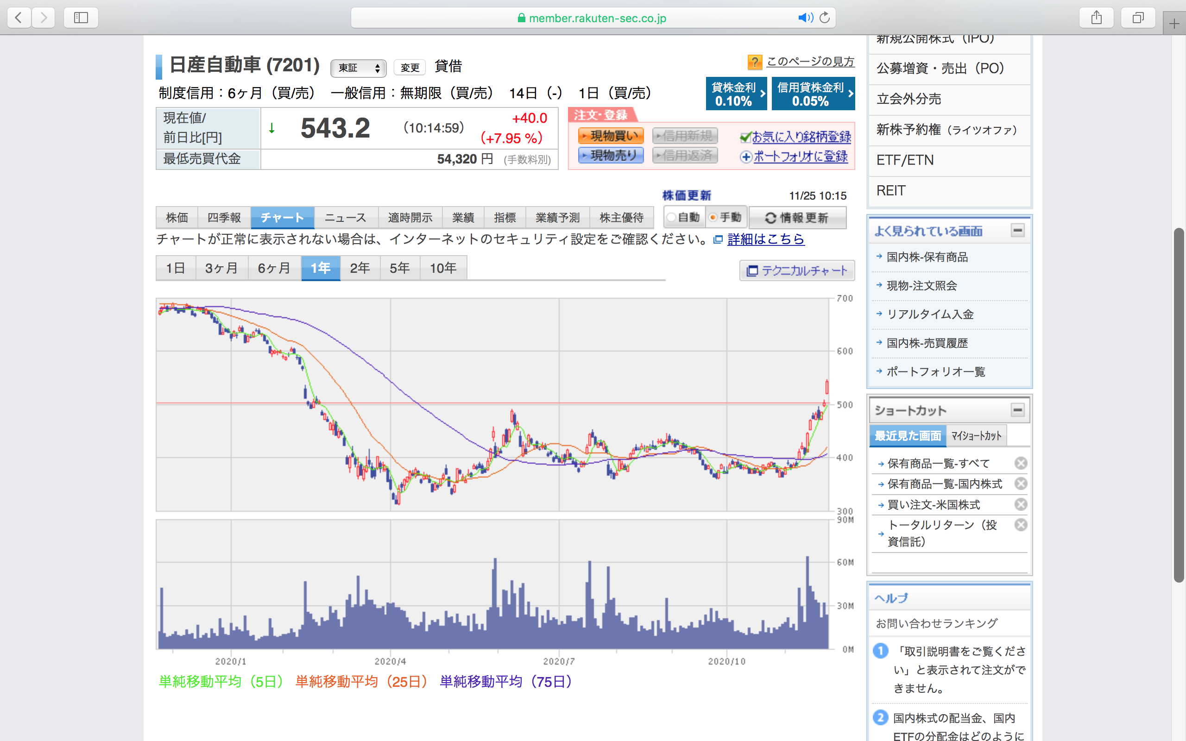
Task: Select the 5年 chart period
Action: 400,268
